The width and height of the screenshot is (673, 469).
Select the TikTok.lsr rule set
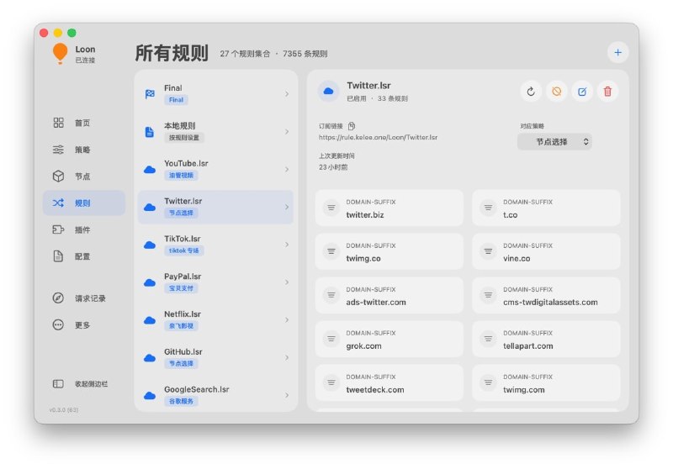point(215,245)
